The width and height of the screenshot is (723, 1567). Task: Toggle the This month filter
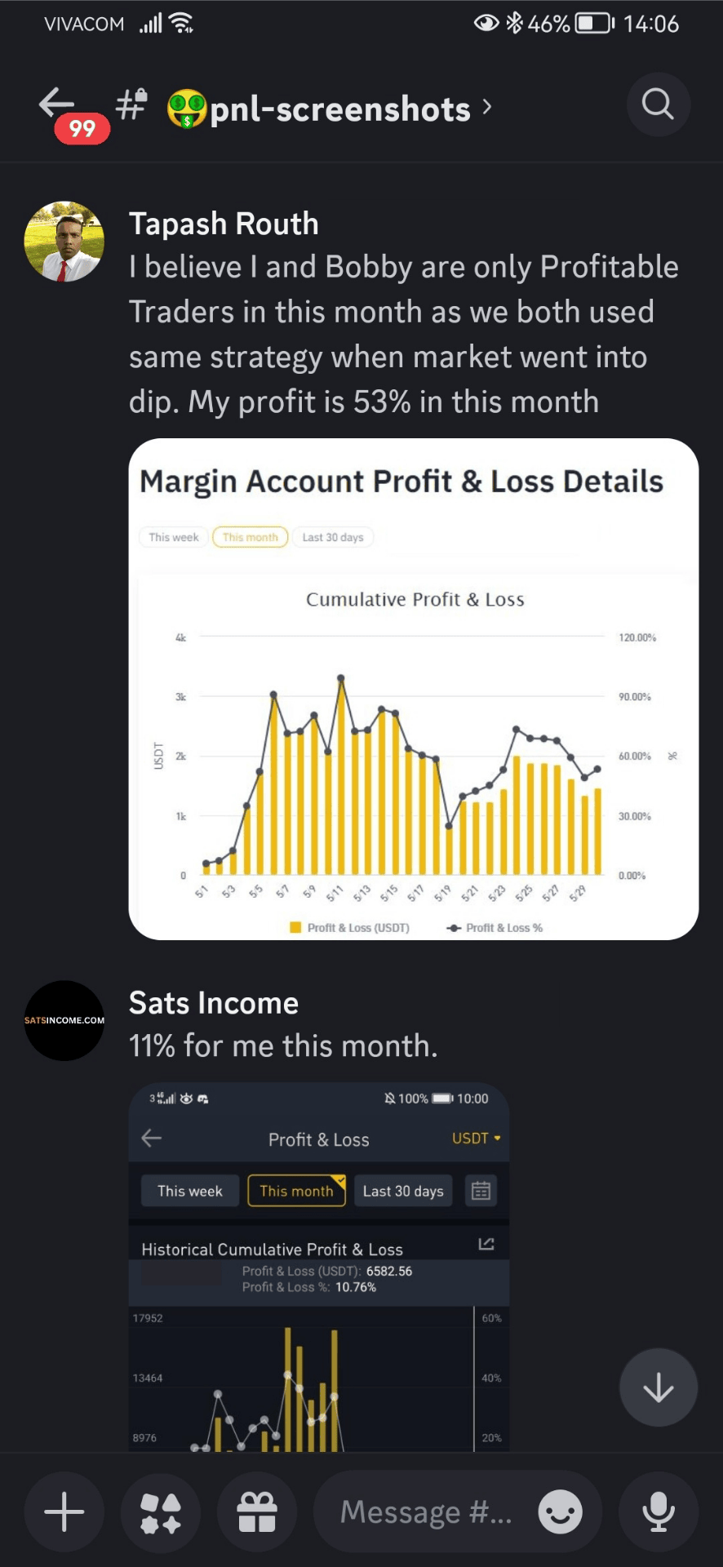pos(296,1191)
